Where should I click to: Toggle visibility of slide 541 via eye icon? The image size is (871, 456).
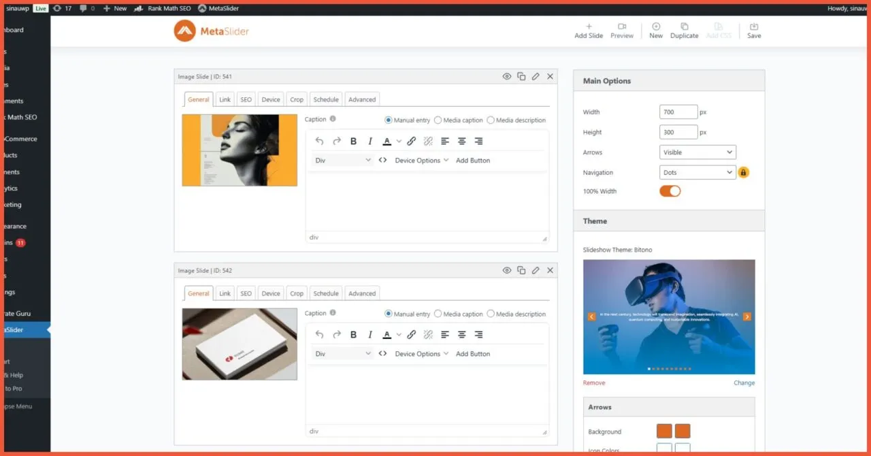pyautogui.click(x=507, y=77)
